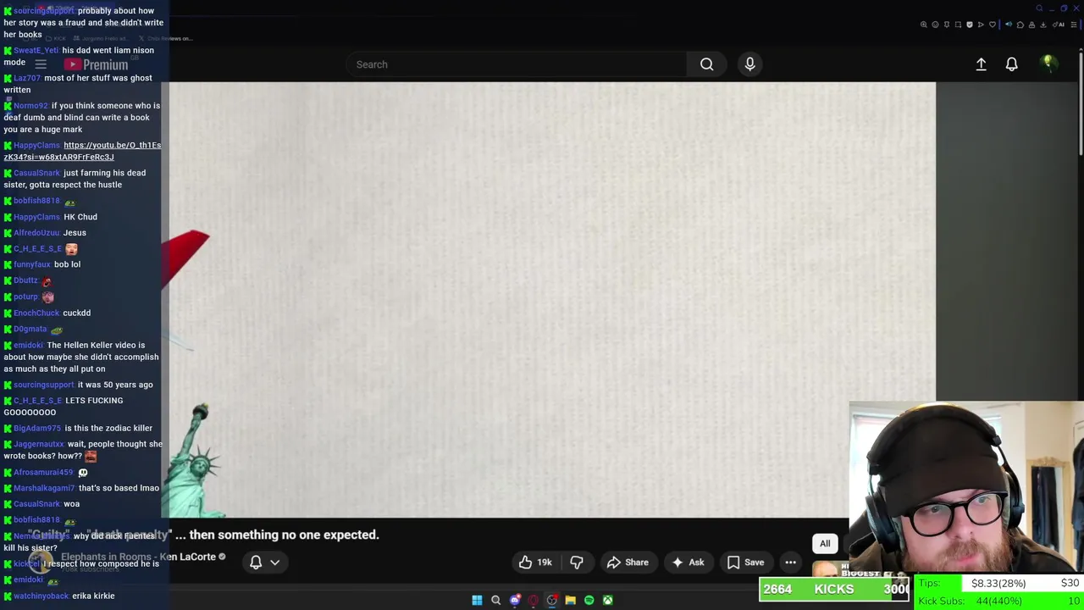
Task: Go to YouTube Premium home logo
Action: [x=96, y=64]
